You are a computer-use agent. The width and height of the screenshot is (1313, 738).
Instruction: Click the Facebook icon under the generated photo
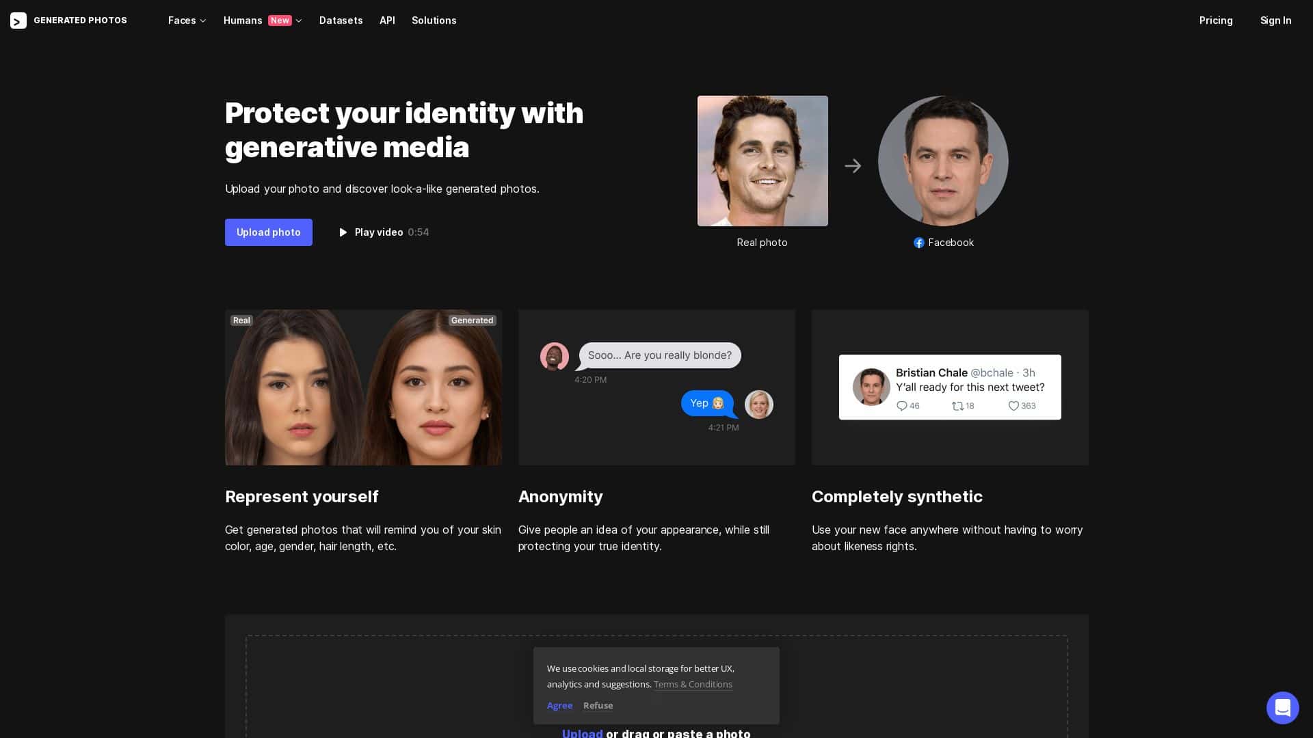[919, 243]
